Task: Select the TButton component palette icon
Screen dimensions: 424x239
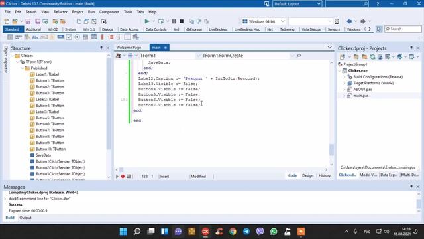Action: pos(60,37)
